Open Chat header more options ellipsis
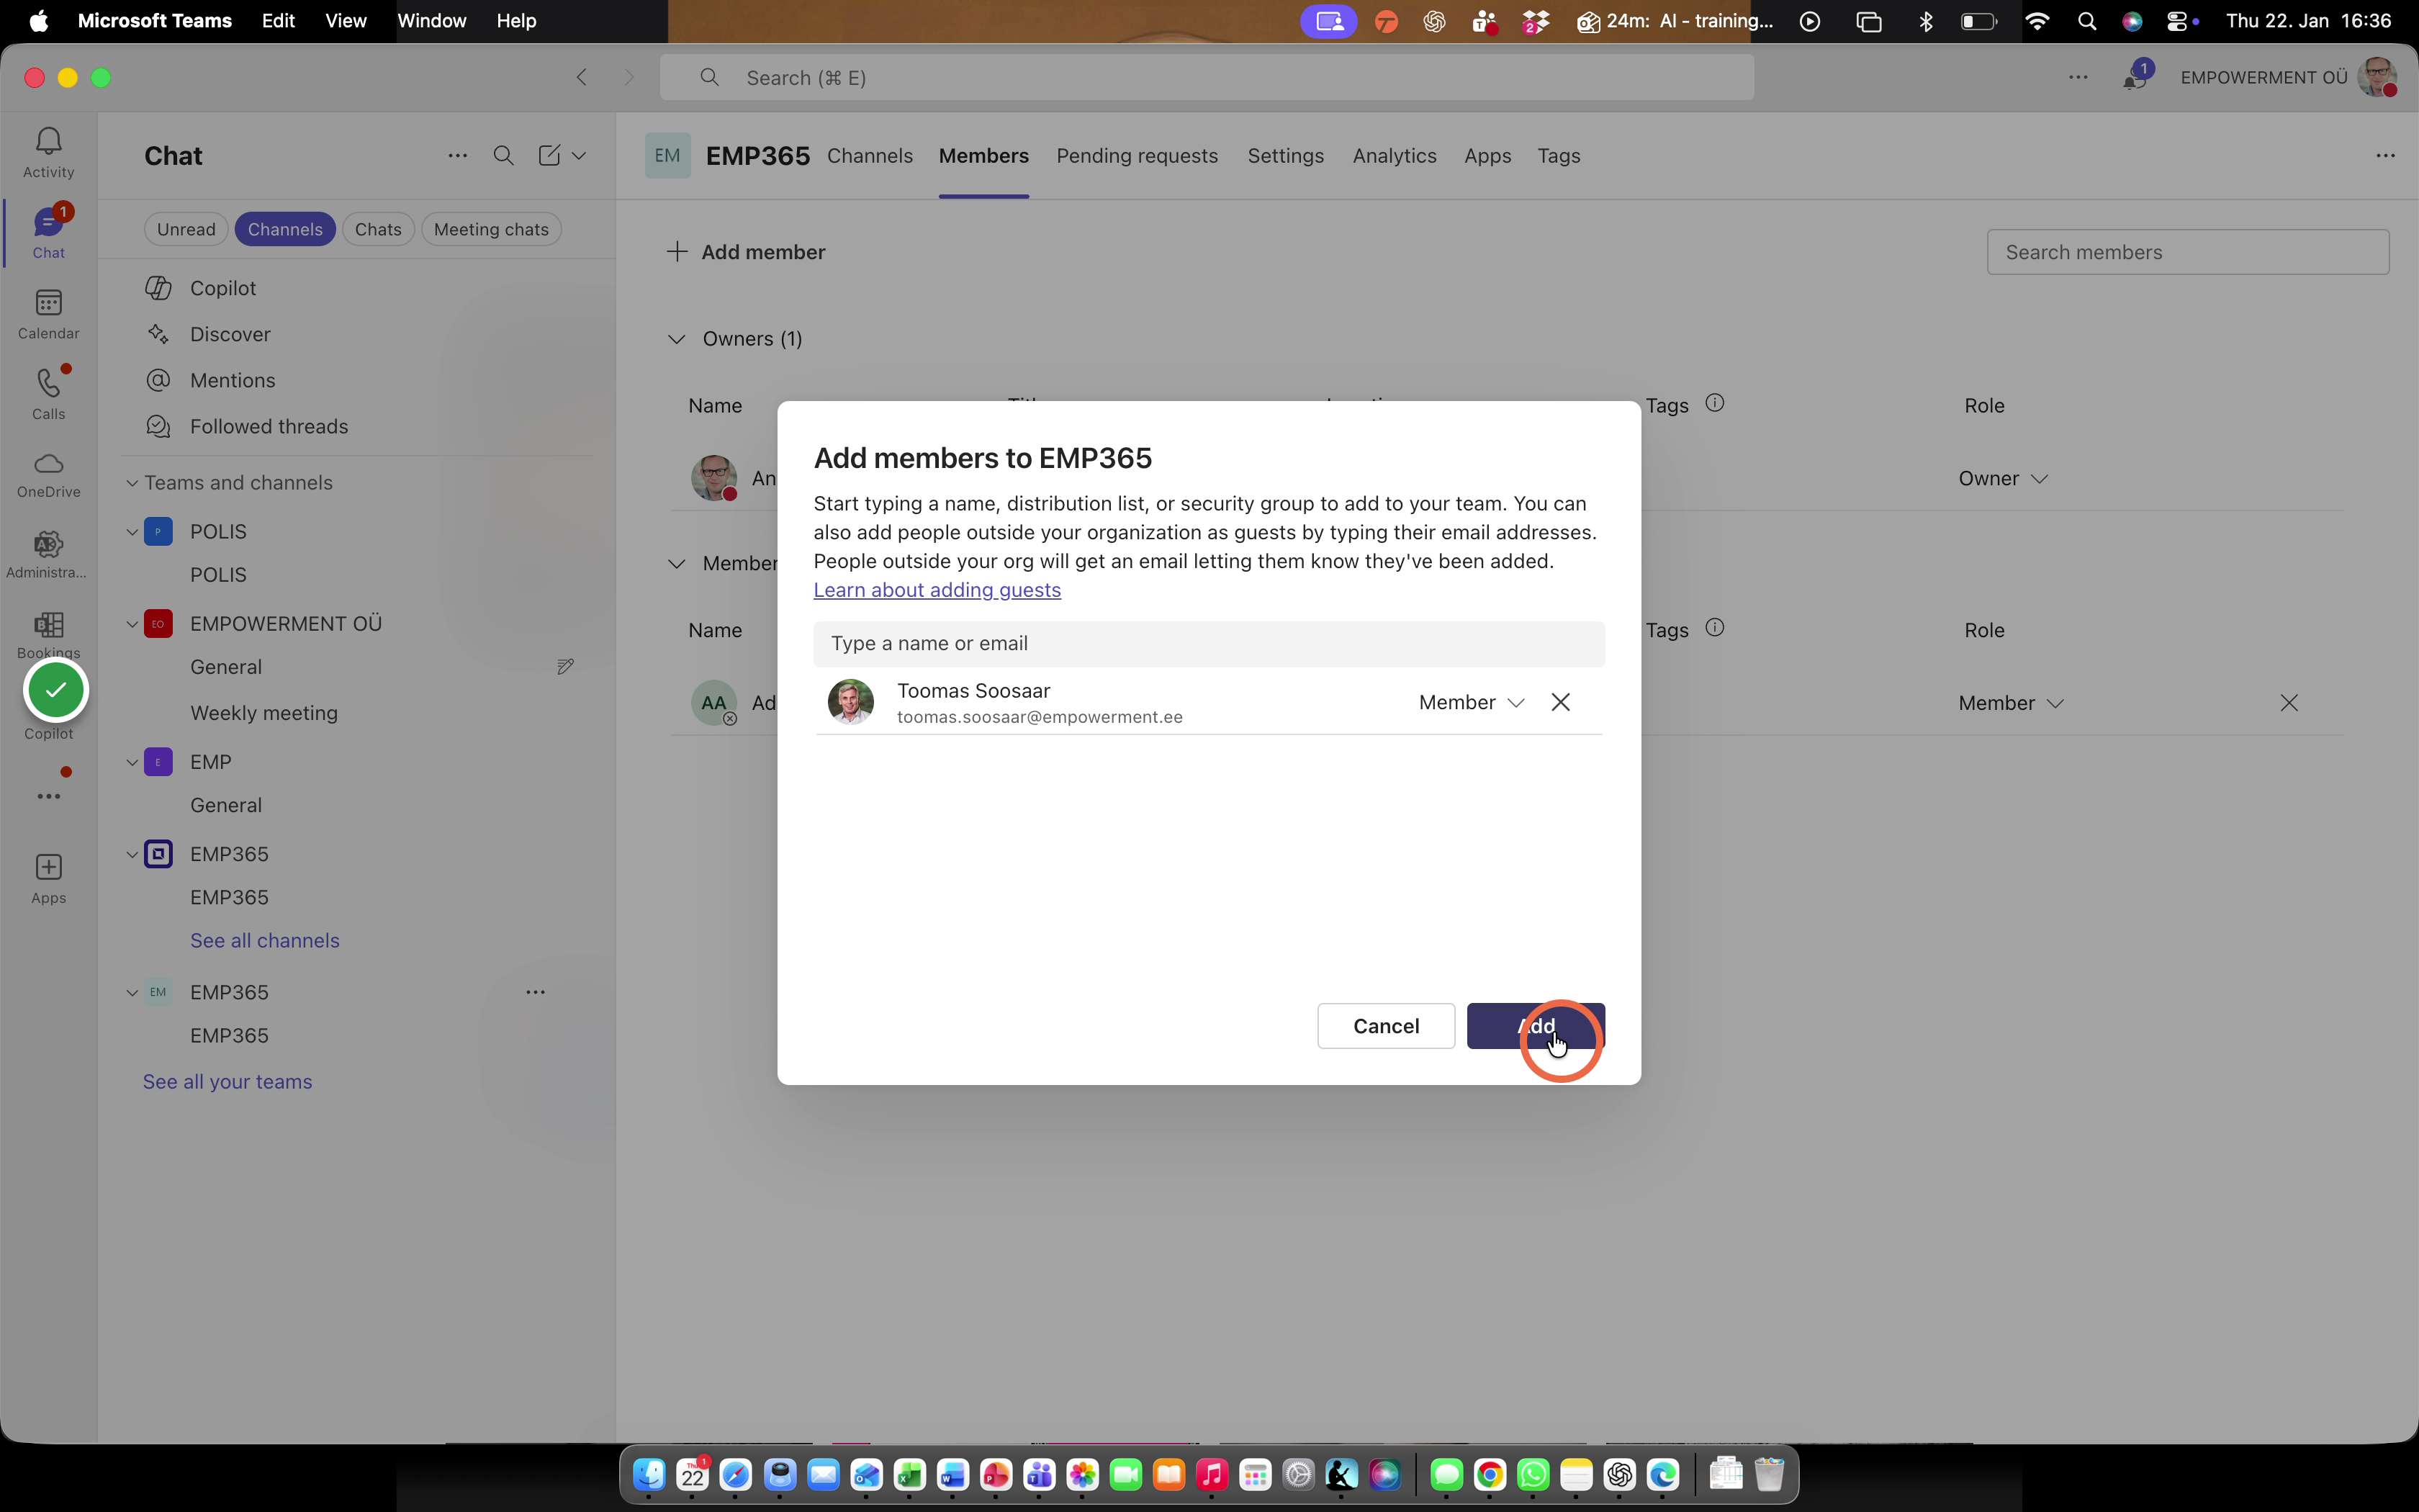2419x1512 pixels. 457,156
